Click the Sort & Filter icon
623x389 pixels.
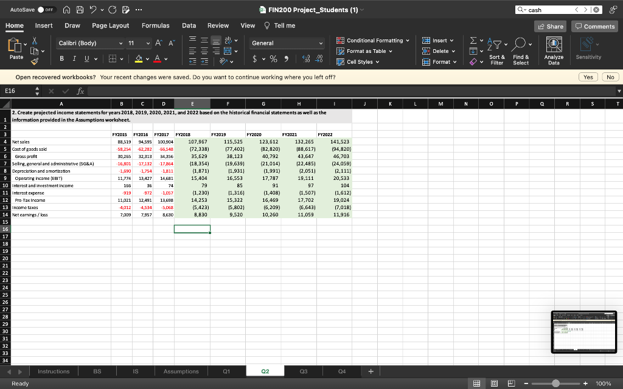click(x=495, y=45)
